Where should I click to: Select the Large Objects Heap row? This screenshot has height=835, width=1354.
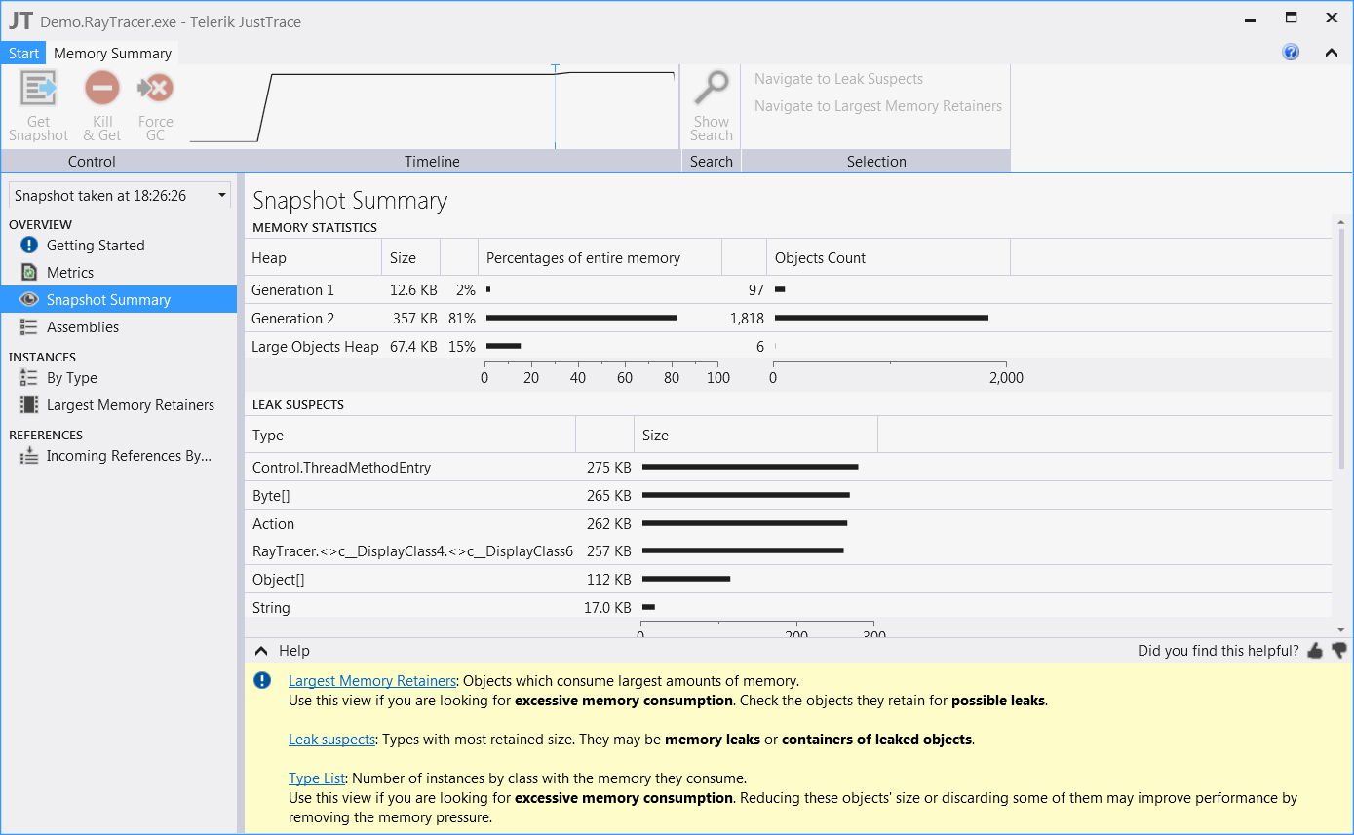[x=788, y=347]
